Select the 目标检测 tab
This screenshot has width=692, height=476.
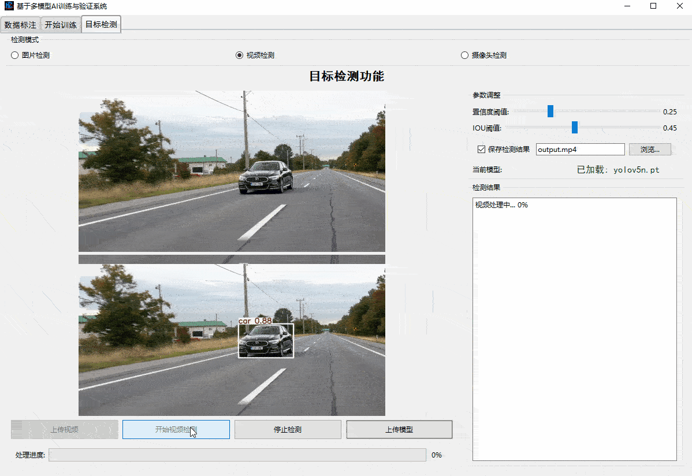point(101,24)
